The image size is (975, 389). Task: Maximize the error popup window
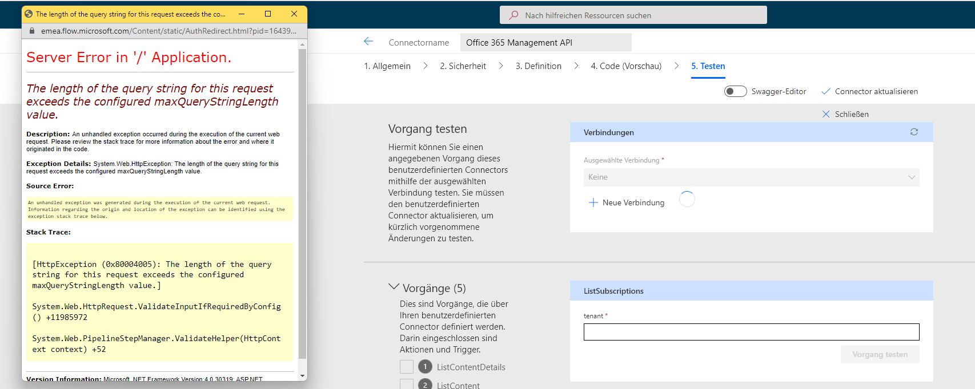[268, 14]
